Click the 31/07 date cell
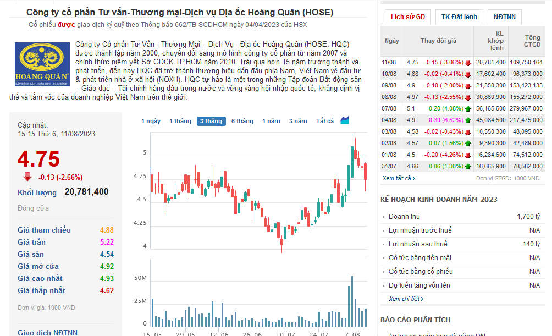The image size is (552, 336). (x=389, y=166)
